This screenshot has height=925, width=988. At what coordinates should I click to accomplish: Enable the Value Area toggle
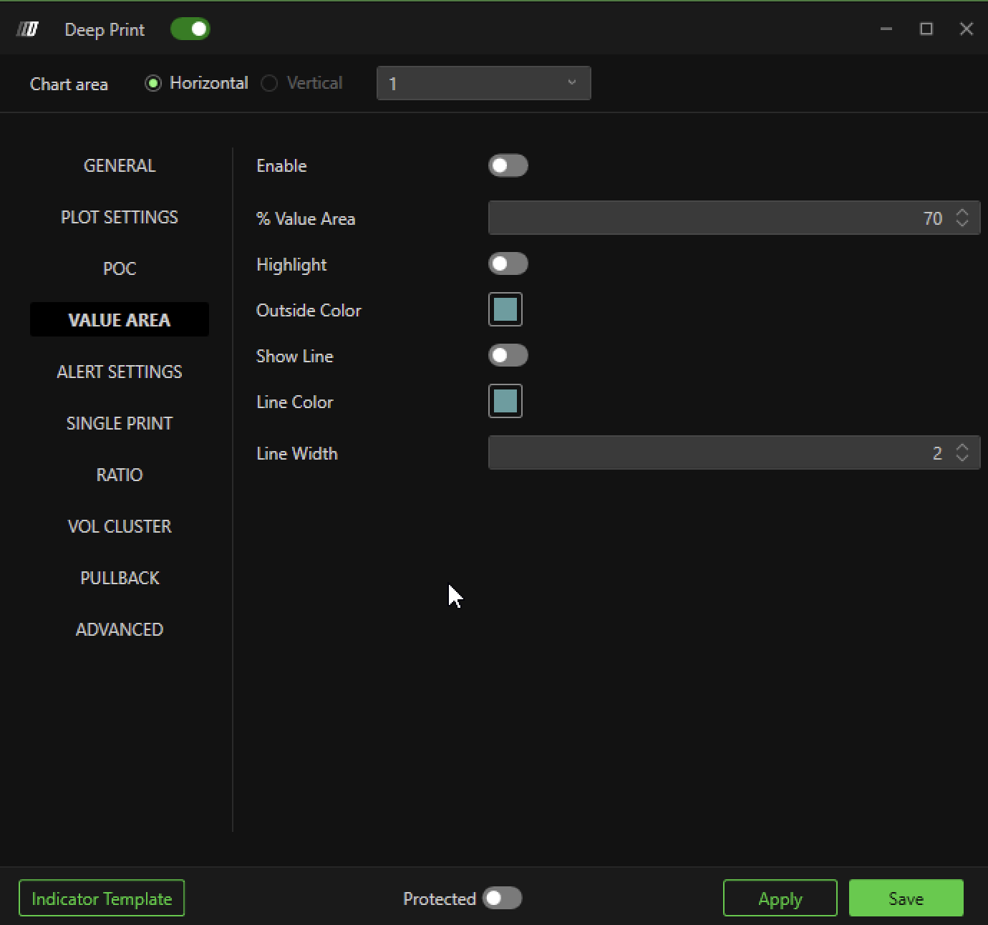click(508, 165)
